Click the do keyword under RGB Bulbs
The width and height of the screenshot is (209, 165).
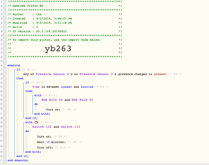click(36, 104)
